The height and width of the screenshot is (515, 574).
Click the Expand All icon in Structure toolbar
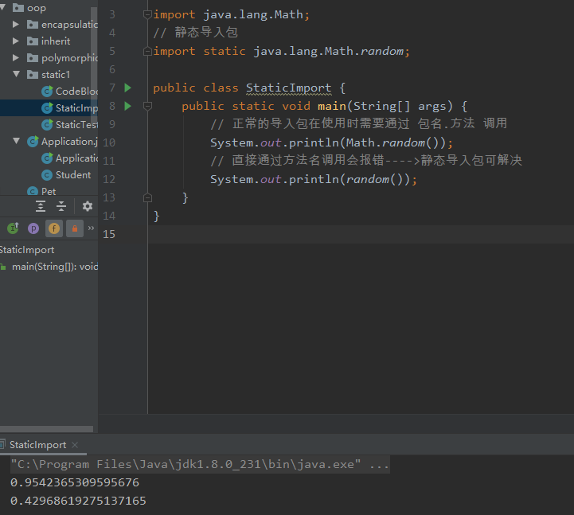tap(41, 206)
